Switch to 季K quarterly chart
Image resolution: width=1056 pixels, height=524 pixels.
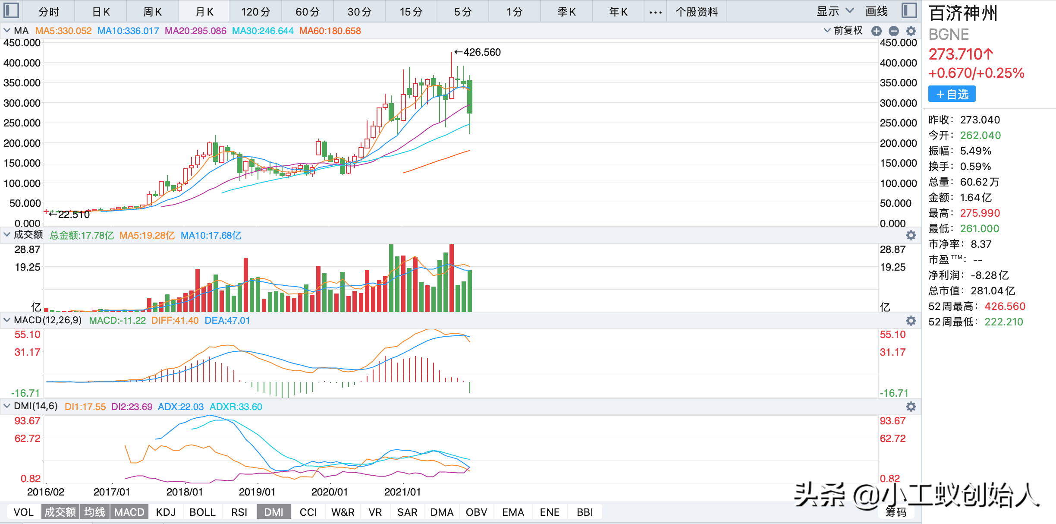[x=566, y=12]
